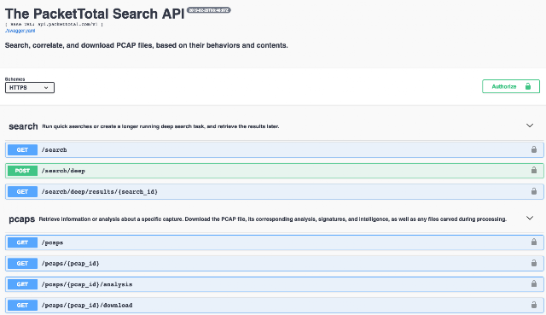Click 'Retrieve information or analysis' pcaps description

(x=273, y=219)
